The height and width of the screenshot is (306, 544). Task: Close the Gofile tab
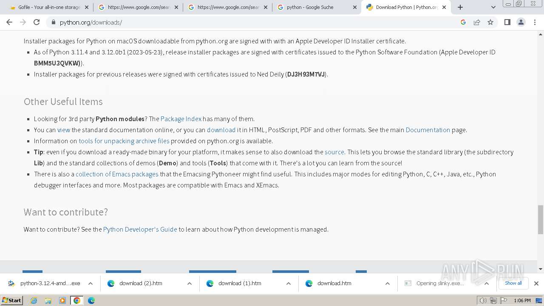[87, 7]
